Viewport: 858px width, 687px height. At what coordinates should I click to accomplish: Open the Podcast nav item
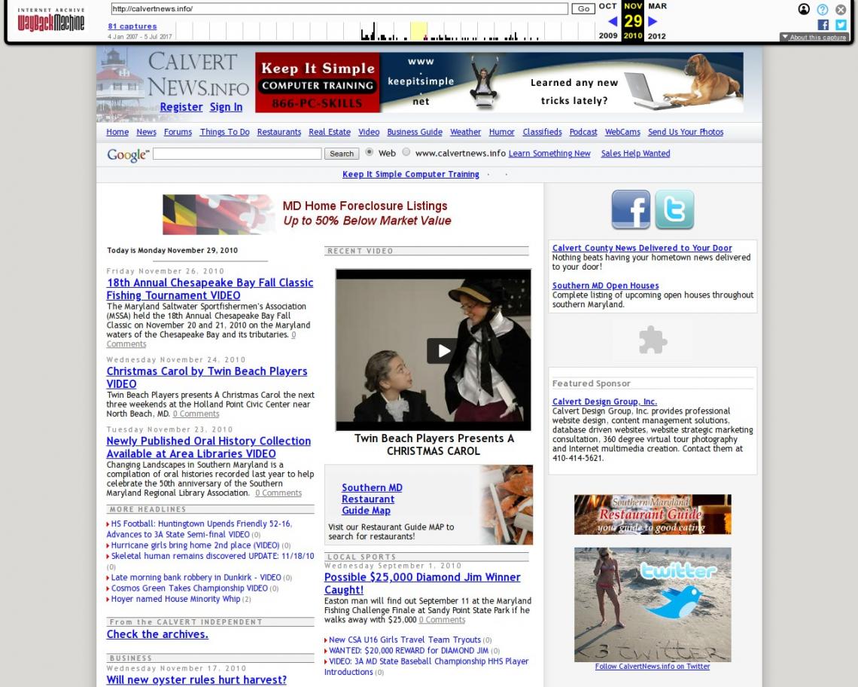pyautogui.click(x=583, y=132)
